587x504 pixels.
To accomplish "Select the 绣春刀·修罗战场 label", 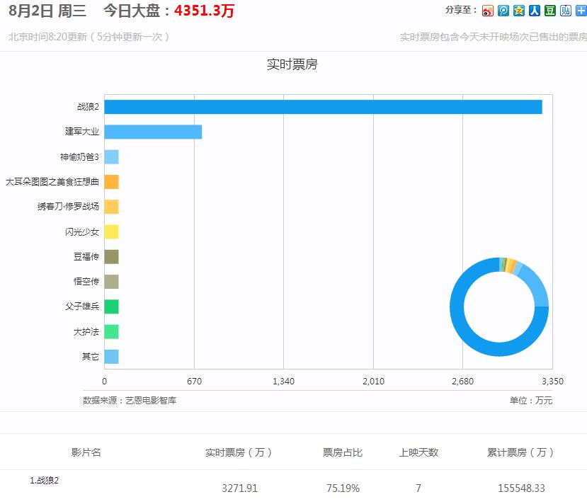I will tap(68, 207).
